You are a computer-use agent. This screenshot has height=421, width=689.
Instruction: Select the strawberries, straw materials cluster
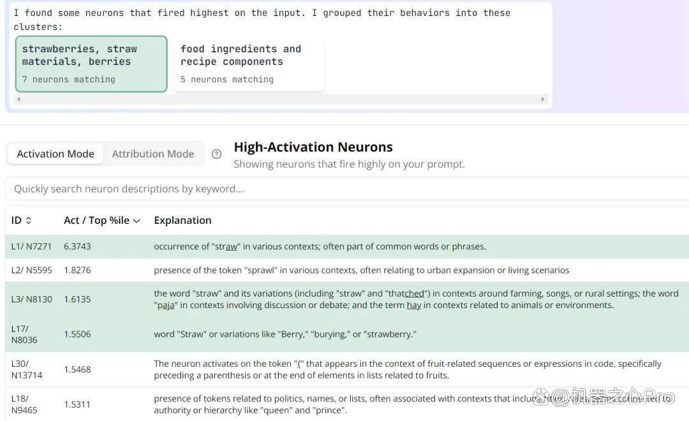click(91, 64)
